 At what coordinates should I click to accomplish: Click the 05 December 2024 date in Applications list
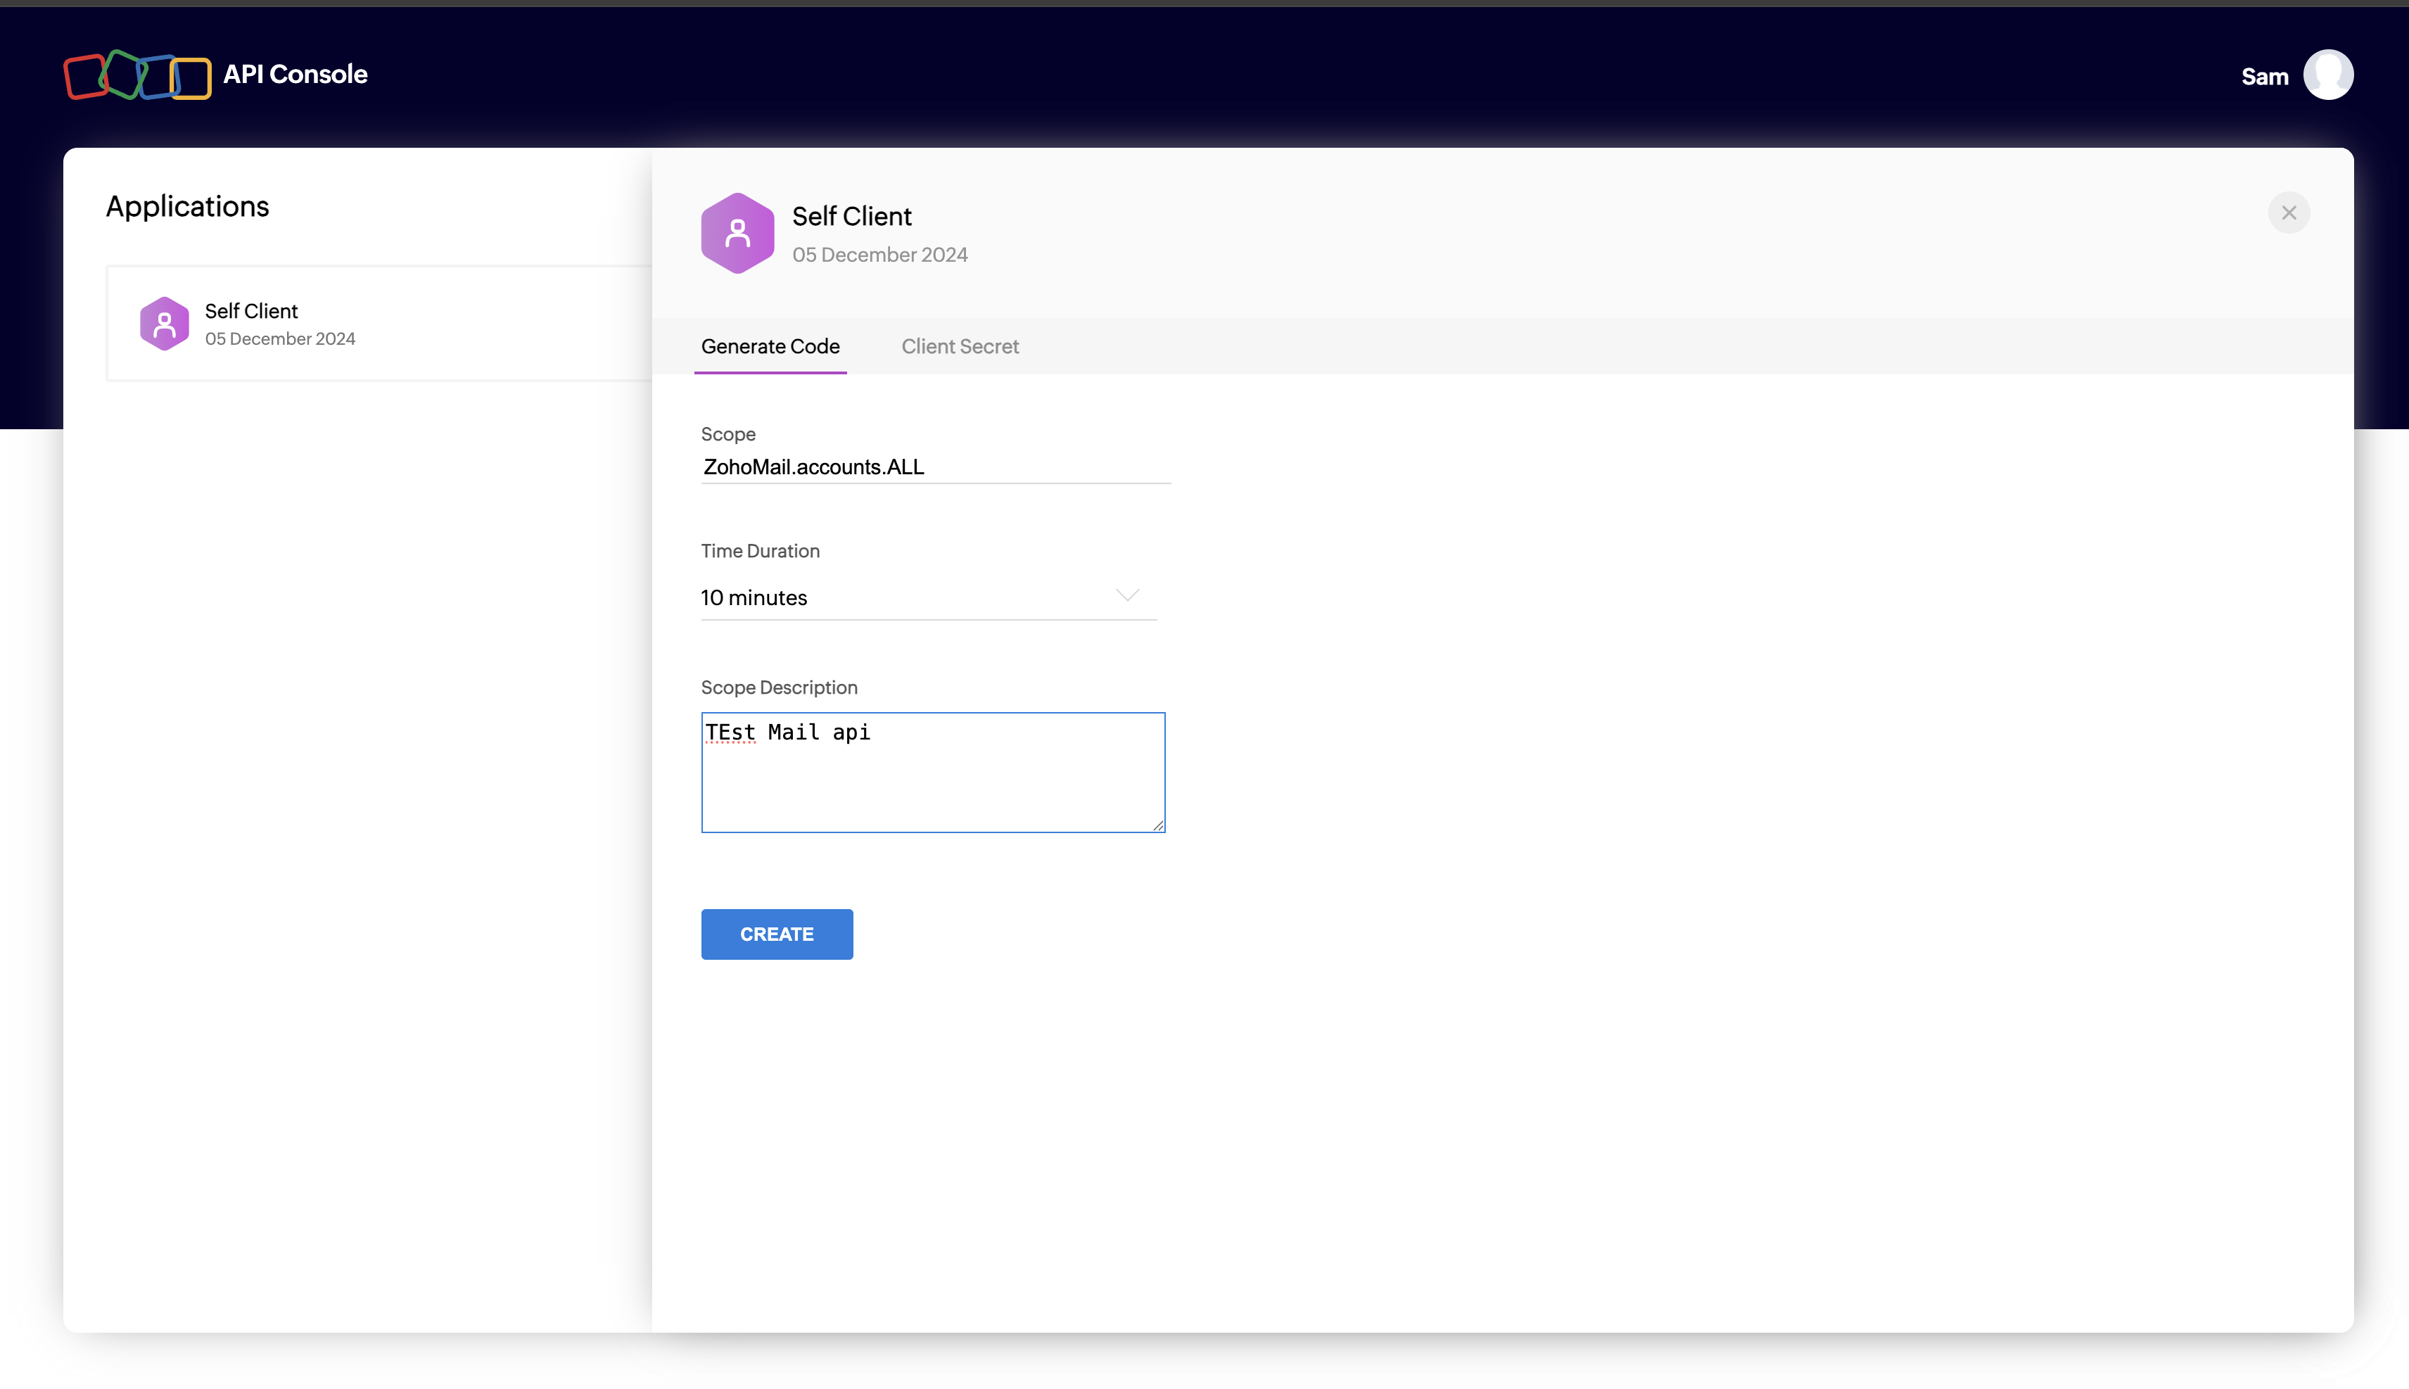pos(279,338)
